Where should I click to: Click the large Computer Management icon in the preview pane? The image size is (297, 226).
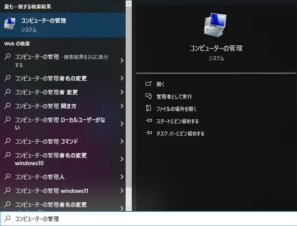[216, 25]
